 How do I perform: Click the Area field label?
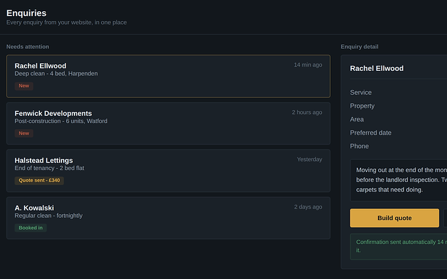[x=356, y=119]
